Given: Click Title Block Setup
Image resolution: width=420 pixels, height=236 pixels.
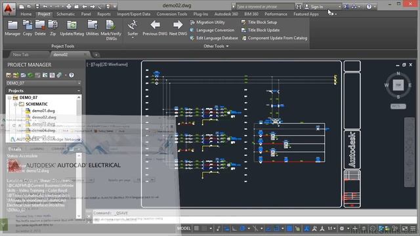Looking at the screenshot, I should tap(259, 22).
